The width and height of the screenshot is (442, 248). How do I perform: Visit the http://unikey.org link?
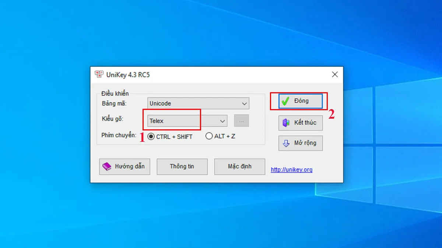291,170
